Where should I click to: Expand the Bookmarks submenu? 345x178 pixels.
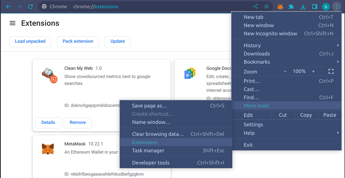286,62
